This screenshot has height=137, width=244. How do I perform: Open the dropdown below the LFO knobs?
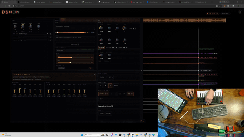108,61
